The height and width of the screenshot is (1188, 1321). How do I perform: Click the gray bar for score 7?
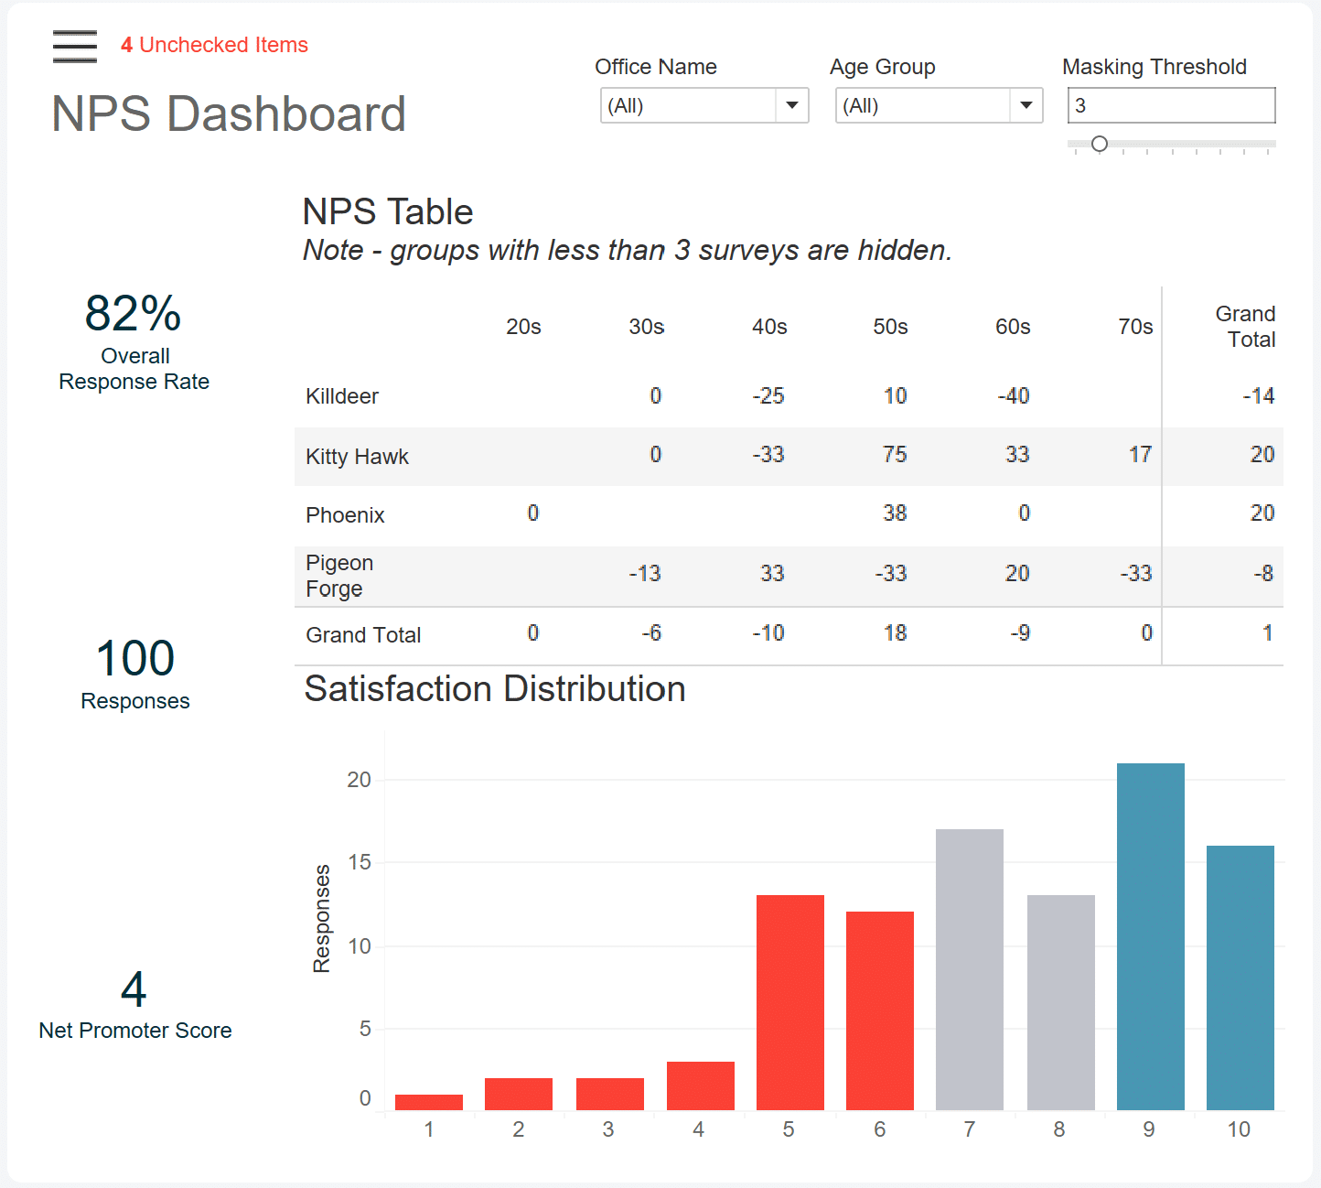coord(969,969)
